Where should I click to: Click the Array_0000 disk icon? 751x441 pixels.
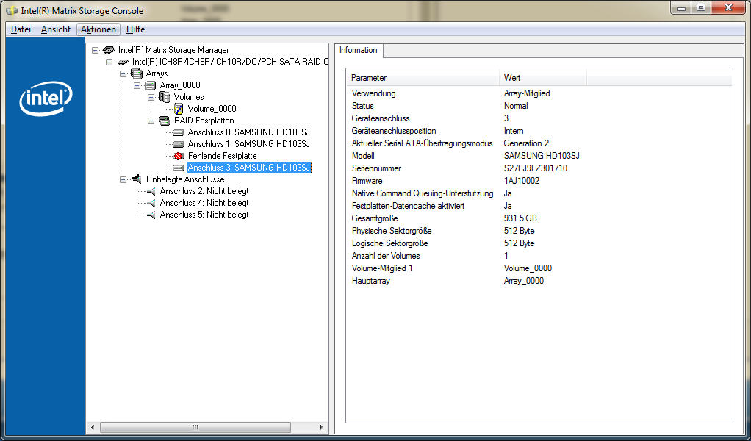[x=151, y=85]
